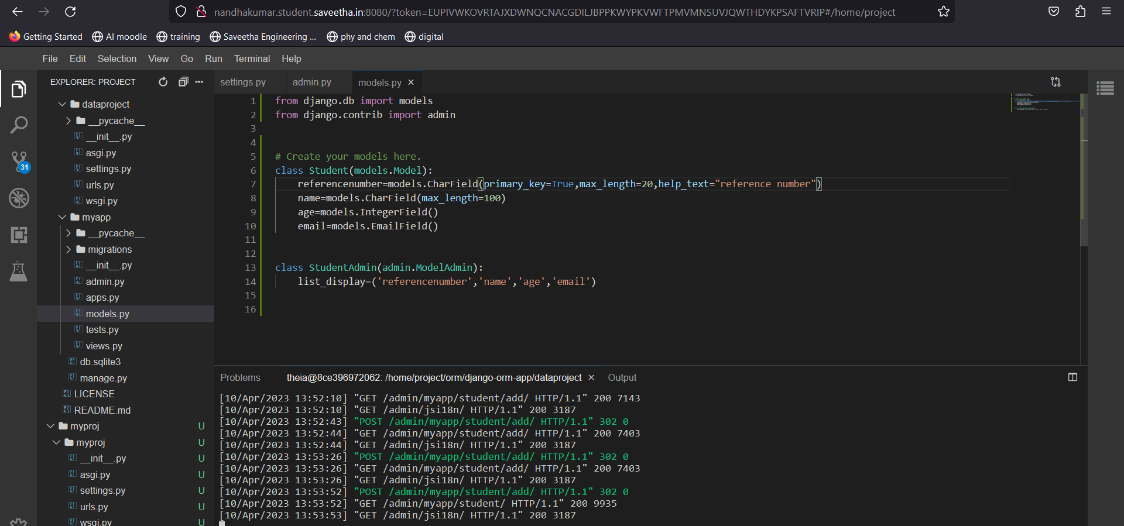Open LICENSE file in the Explorer
This screenshot has height=526, width=1124.
[x=94, y=394]
